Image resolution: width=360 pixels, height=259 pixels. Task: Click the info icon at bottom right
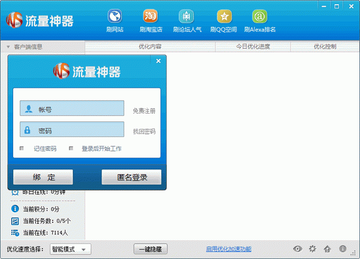click(343, 249)
